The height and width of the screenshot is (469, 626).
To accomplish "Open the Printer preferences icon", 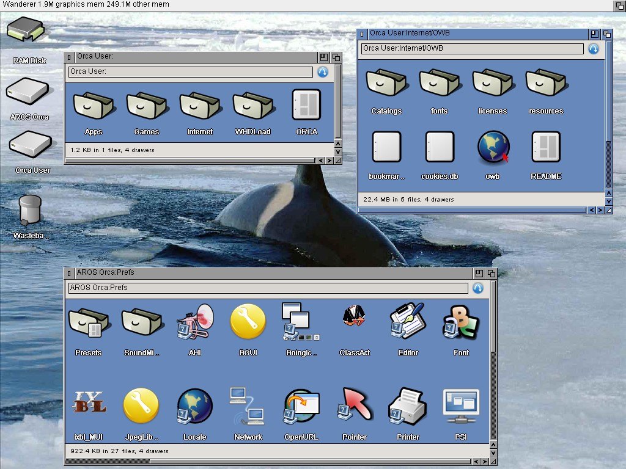I will (x=408, y=406).
